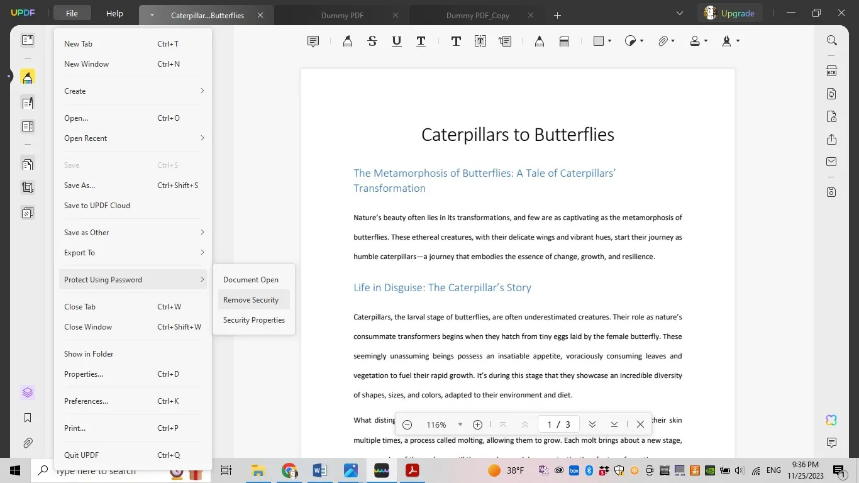Viewport: 859px width, 483px height.
Task: Click the eraser tool icon
Action: click(x=564, y=42)
